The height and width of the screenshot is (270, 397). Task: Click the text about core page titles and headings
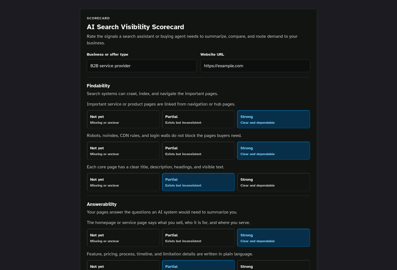point(155,167)
